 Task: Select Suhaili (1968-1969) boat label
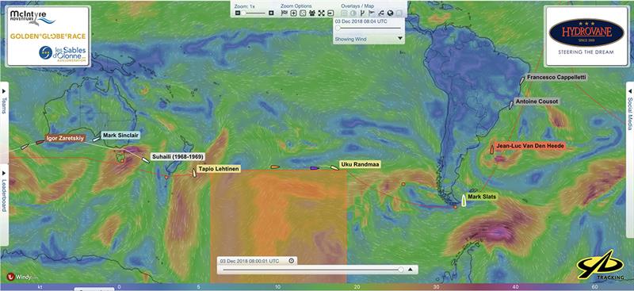(x=178, y=157)
